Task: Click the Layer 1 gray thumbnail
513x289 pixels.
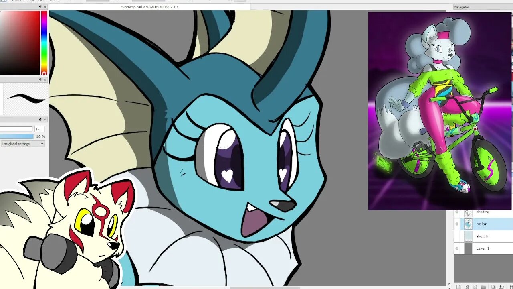Action: click(468, 248)
